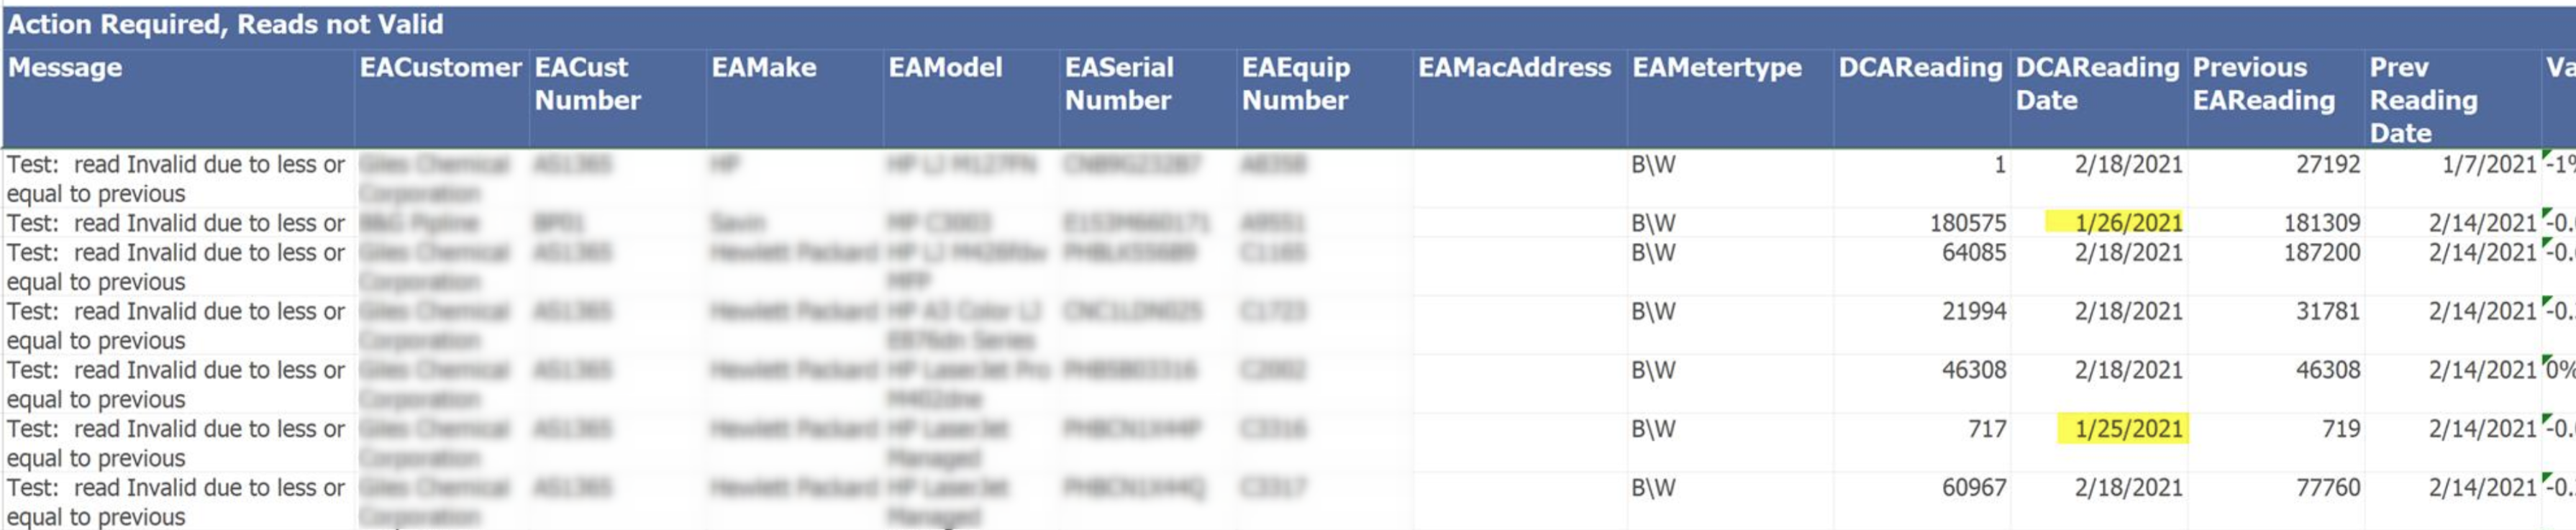This screenshot has width=2576, height=530.
Task: Click the DCAReading cell showing 21994
Action: [x=1922, y=311]
